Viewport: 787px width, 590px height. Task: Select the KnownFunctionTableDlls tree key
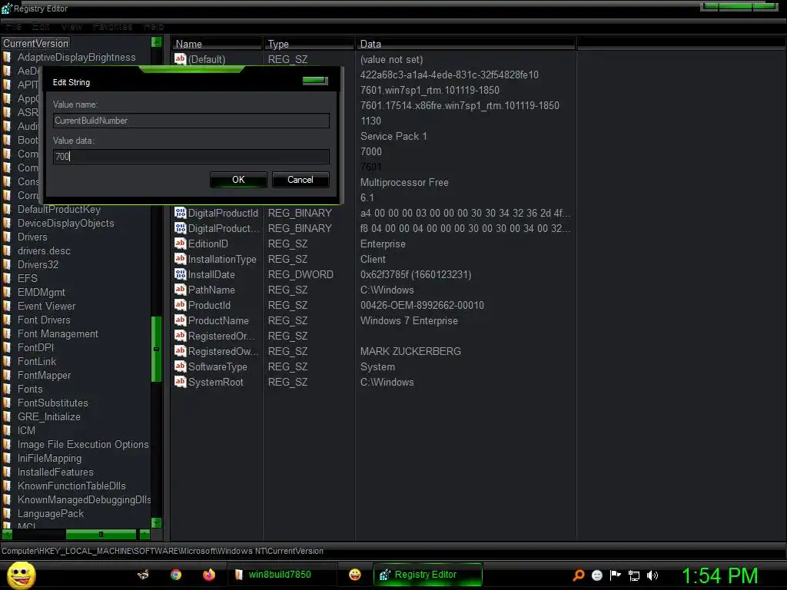point(71,486)
